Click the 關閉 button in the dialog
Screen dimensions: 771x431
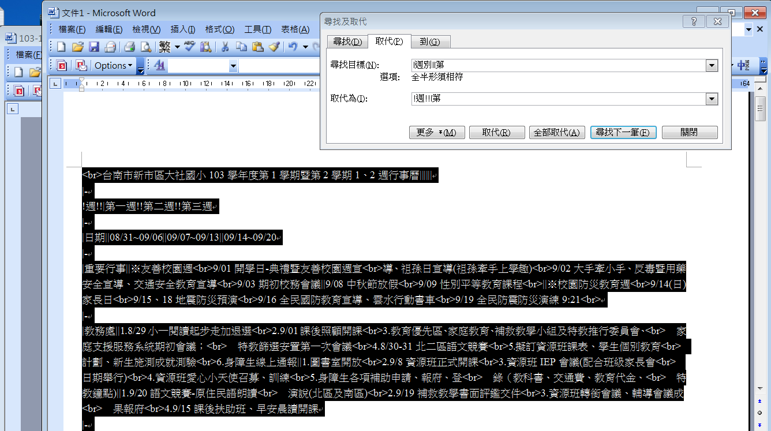[690, 132]
